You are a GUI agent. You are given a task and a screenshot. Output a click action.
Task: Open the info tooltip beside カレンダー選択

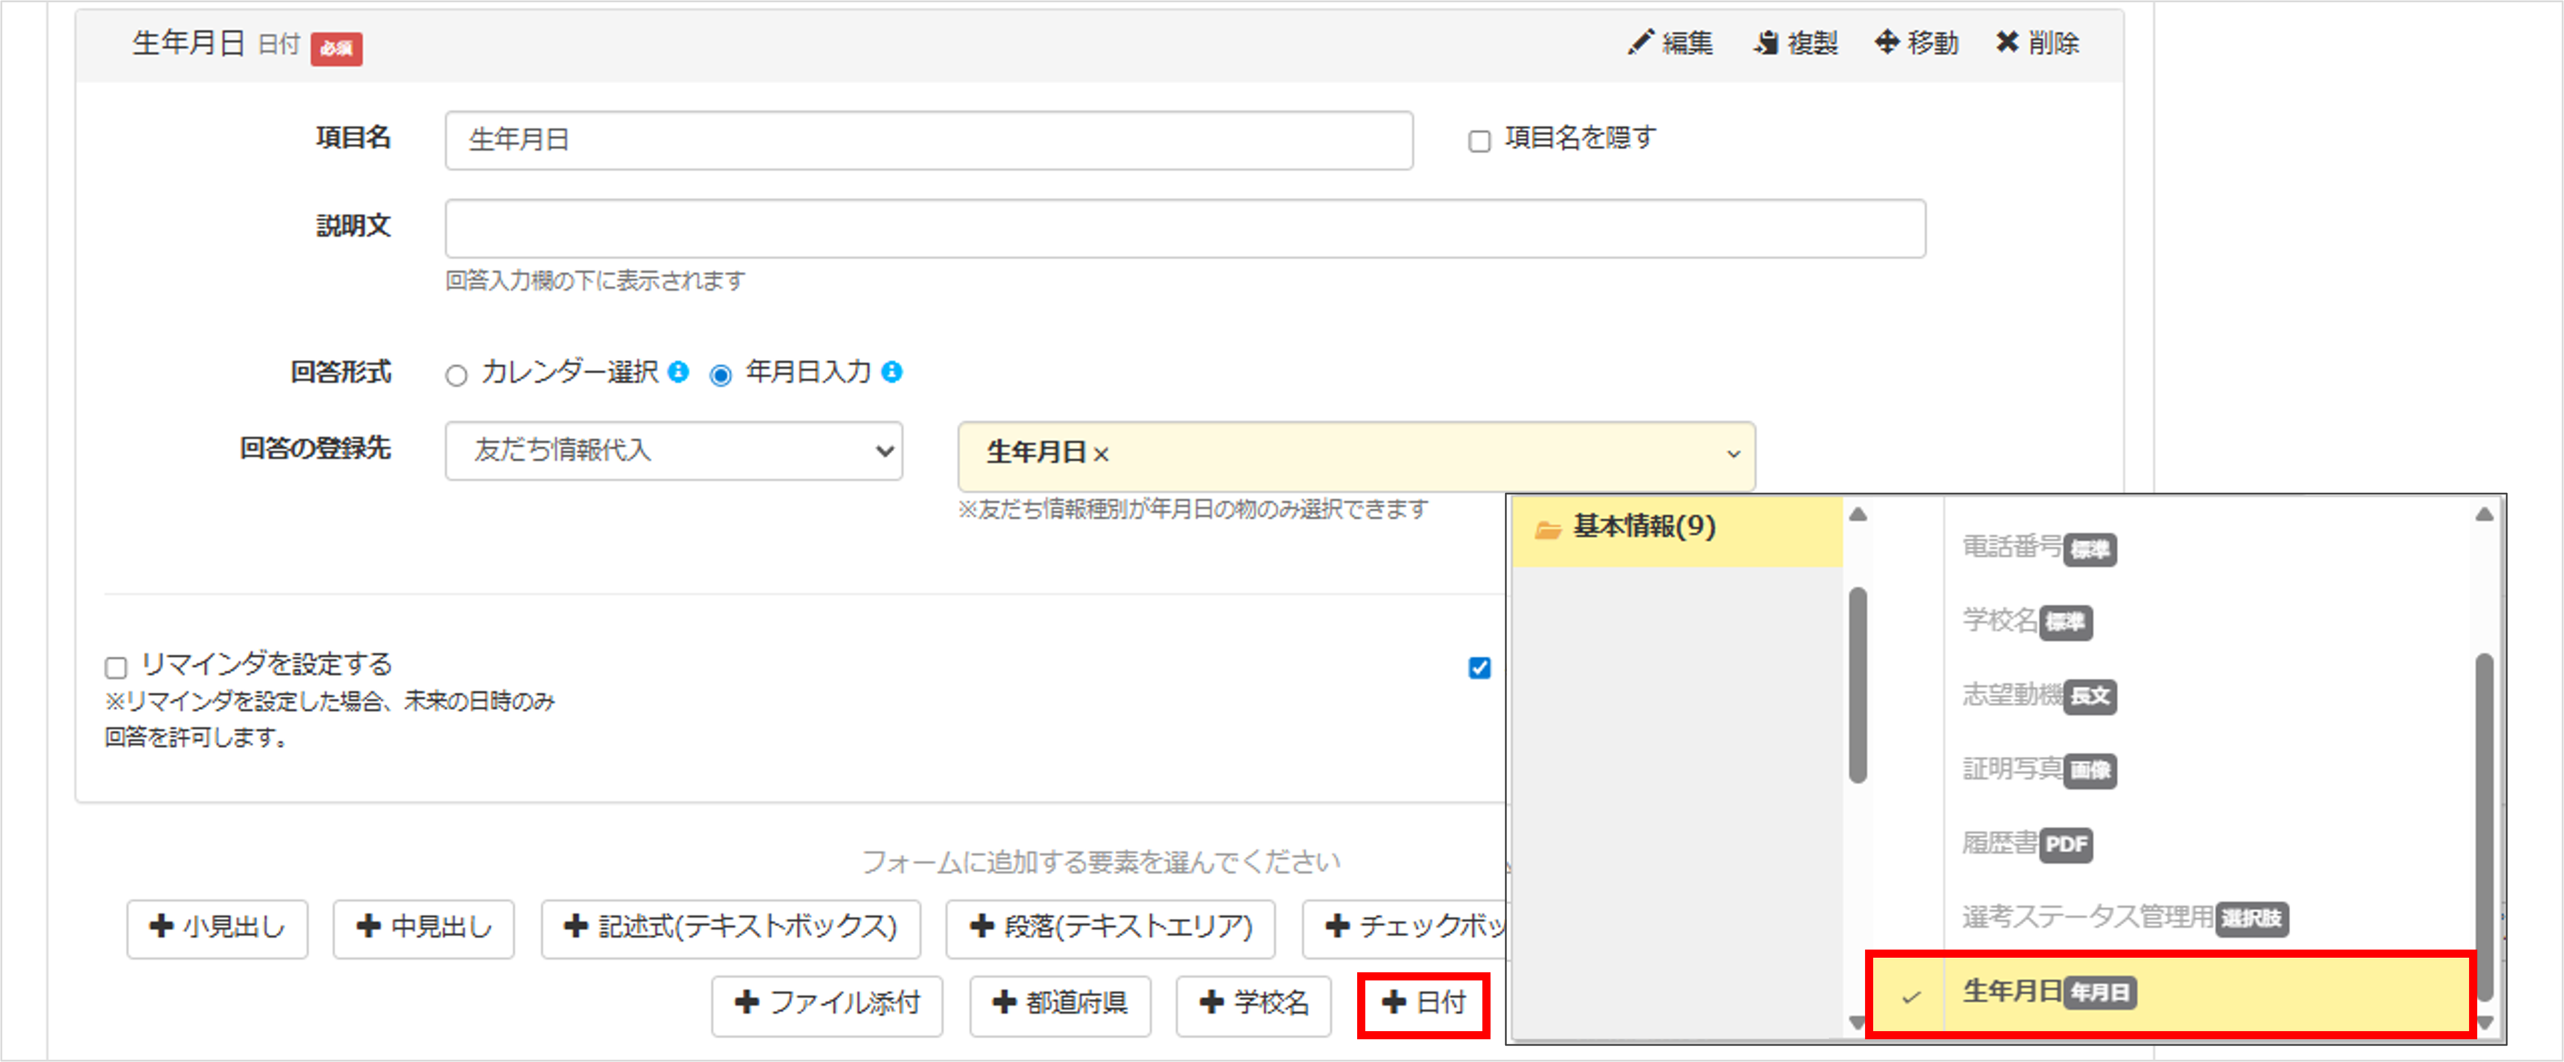coord(680,373)
